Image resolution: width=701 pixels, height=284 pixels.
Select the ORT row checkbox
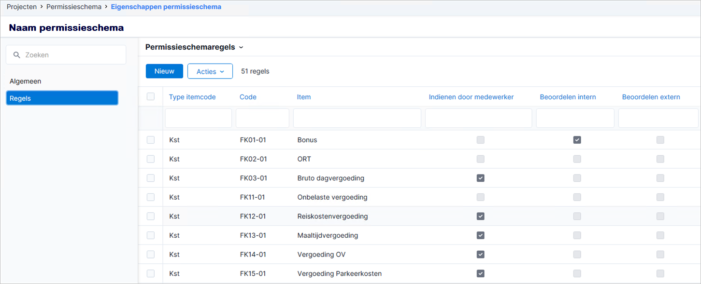click(x=151, y=159)
